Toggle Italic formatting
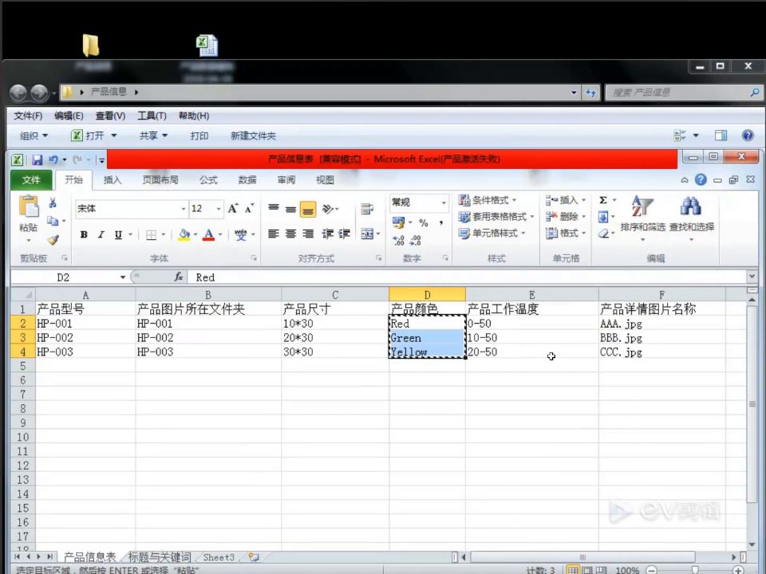The width and height of the screenshot is (766, 574). point(101,234)
